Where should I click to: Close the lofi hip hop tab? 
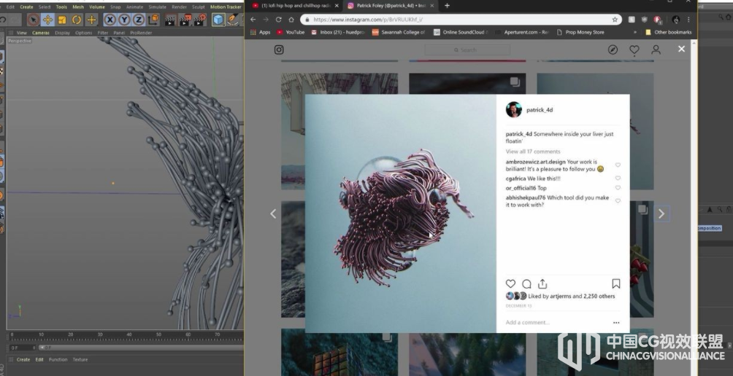point(337,6)
